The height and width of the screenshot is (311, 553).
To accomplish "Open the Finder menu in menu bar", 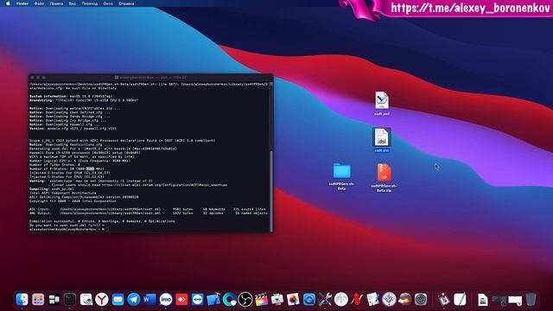I will (22, 3).
